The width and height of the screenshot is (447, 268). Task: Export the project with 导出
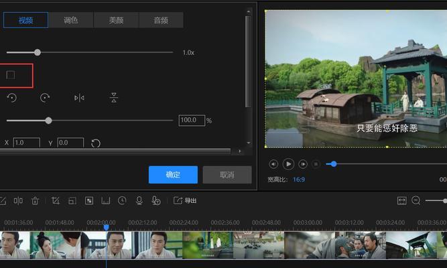[x=185, y=201]
